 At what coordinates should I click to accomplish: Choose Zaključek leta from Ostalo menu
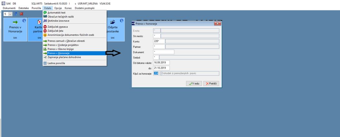75,31
